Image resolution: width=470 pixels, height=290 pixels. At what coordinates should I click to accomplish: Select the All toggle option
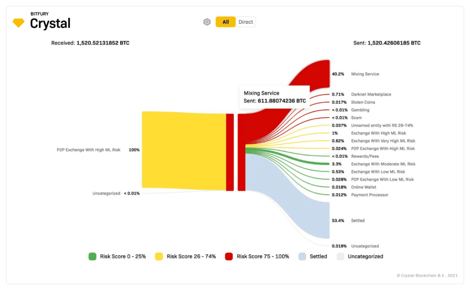point(225,22)
